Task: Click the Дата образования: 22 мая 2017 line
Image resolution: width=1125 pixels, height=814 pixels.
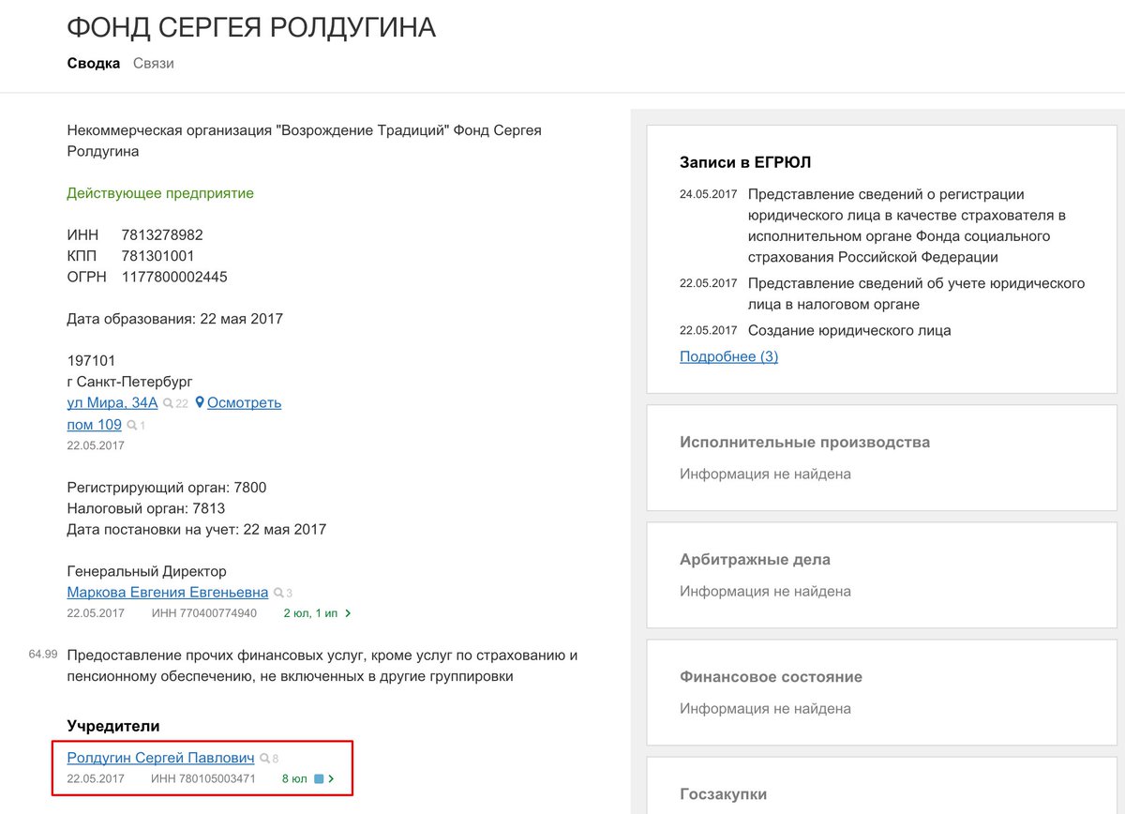Action: [175, 318]
